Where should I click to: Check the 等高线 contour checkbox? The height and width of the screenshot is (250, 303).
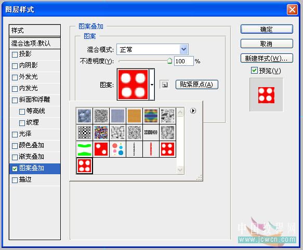[22, 112]
